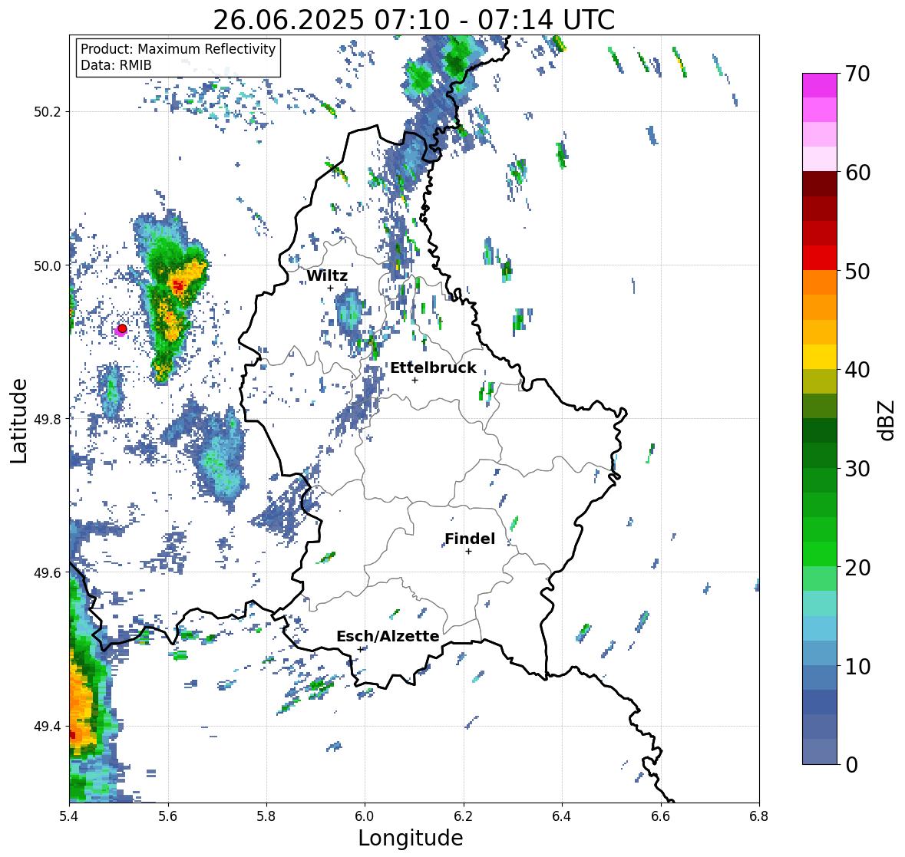This screenshot has height=857, width=905.
Task: Click the latitude tick label 50.0
Action: coord(48,266)
